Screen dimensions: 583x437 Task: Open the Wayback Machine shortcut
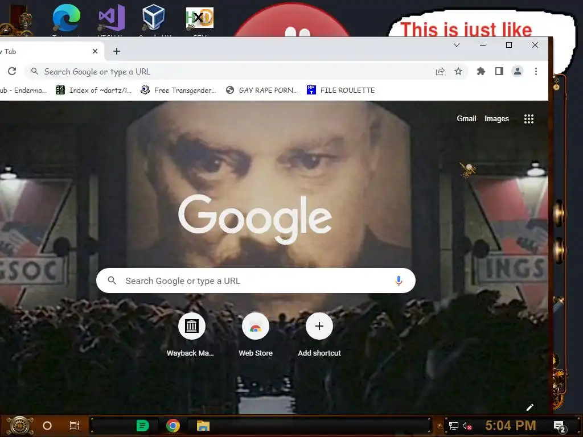tap(191, 335)
